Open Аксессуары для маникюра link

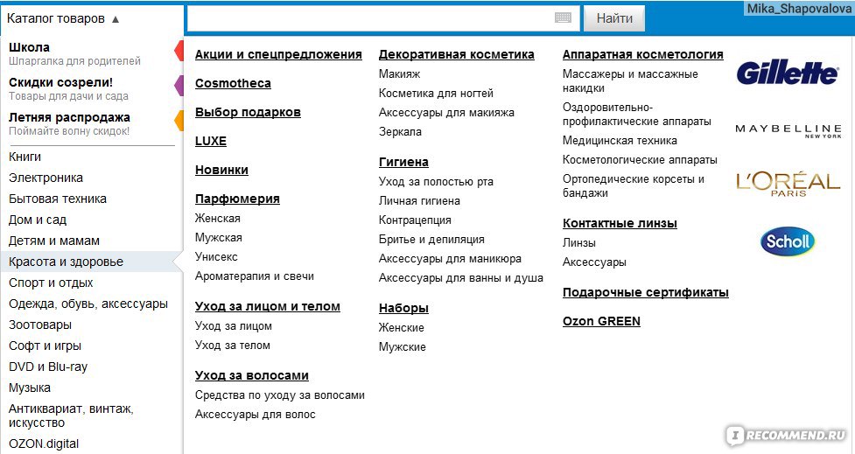[450, 259]
